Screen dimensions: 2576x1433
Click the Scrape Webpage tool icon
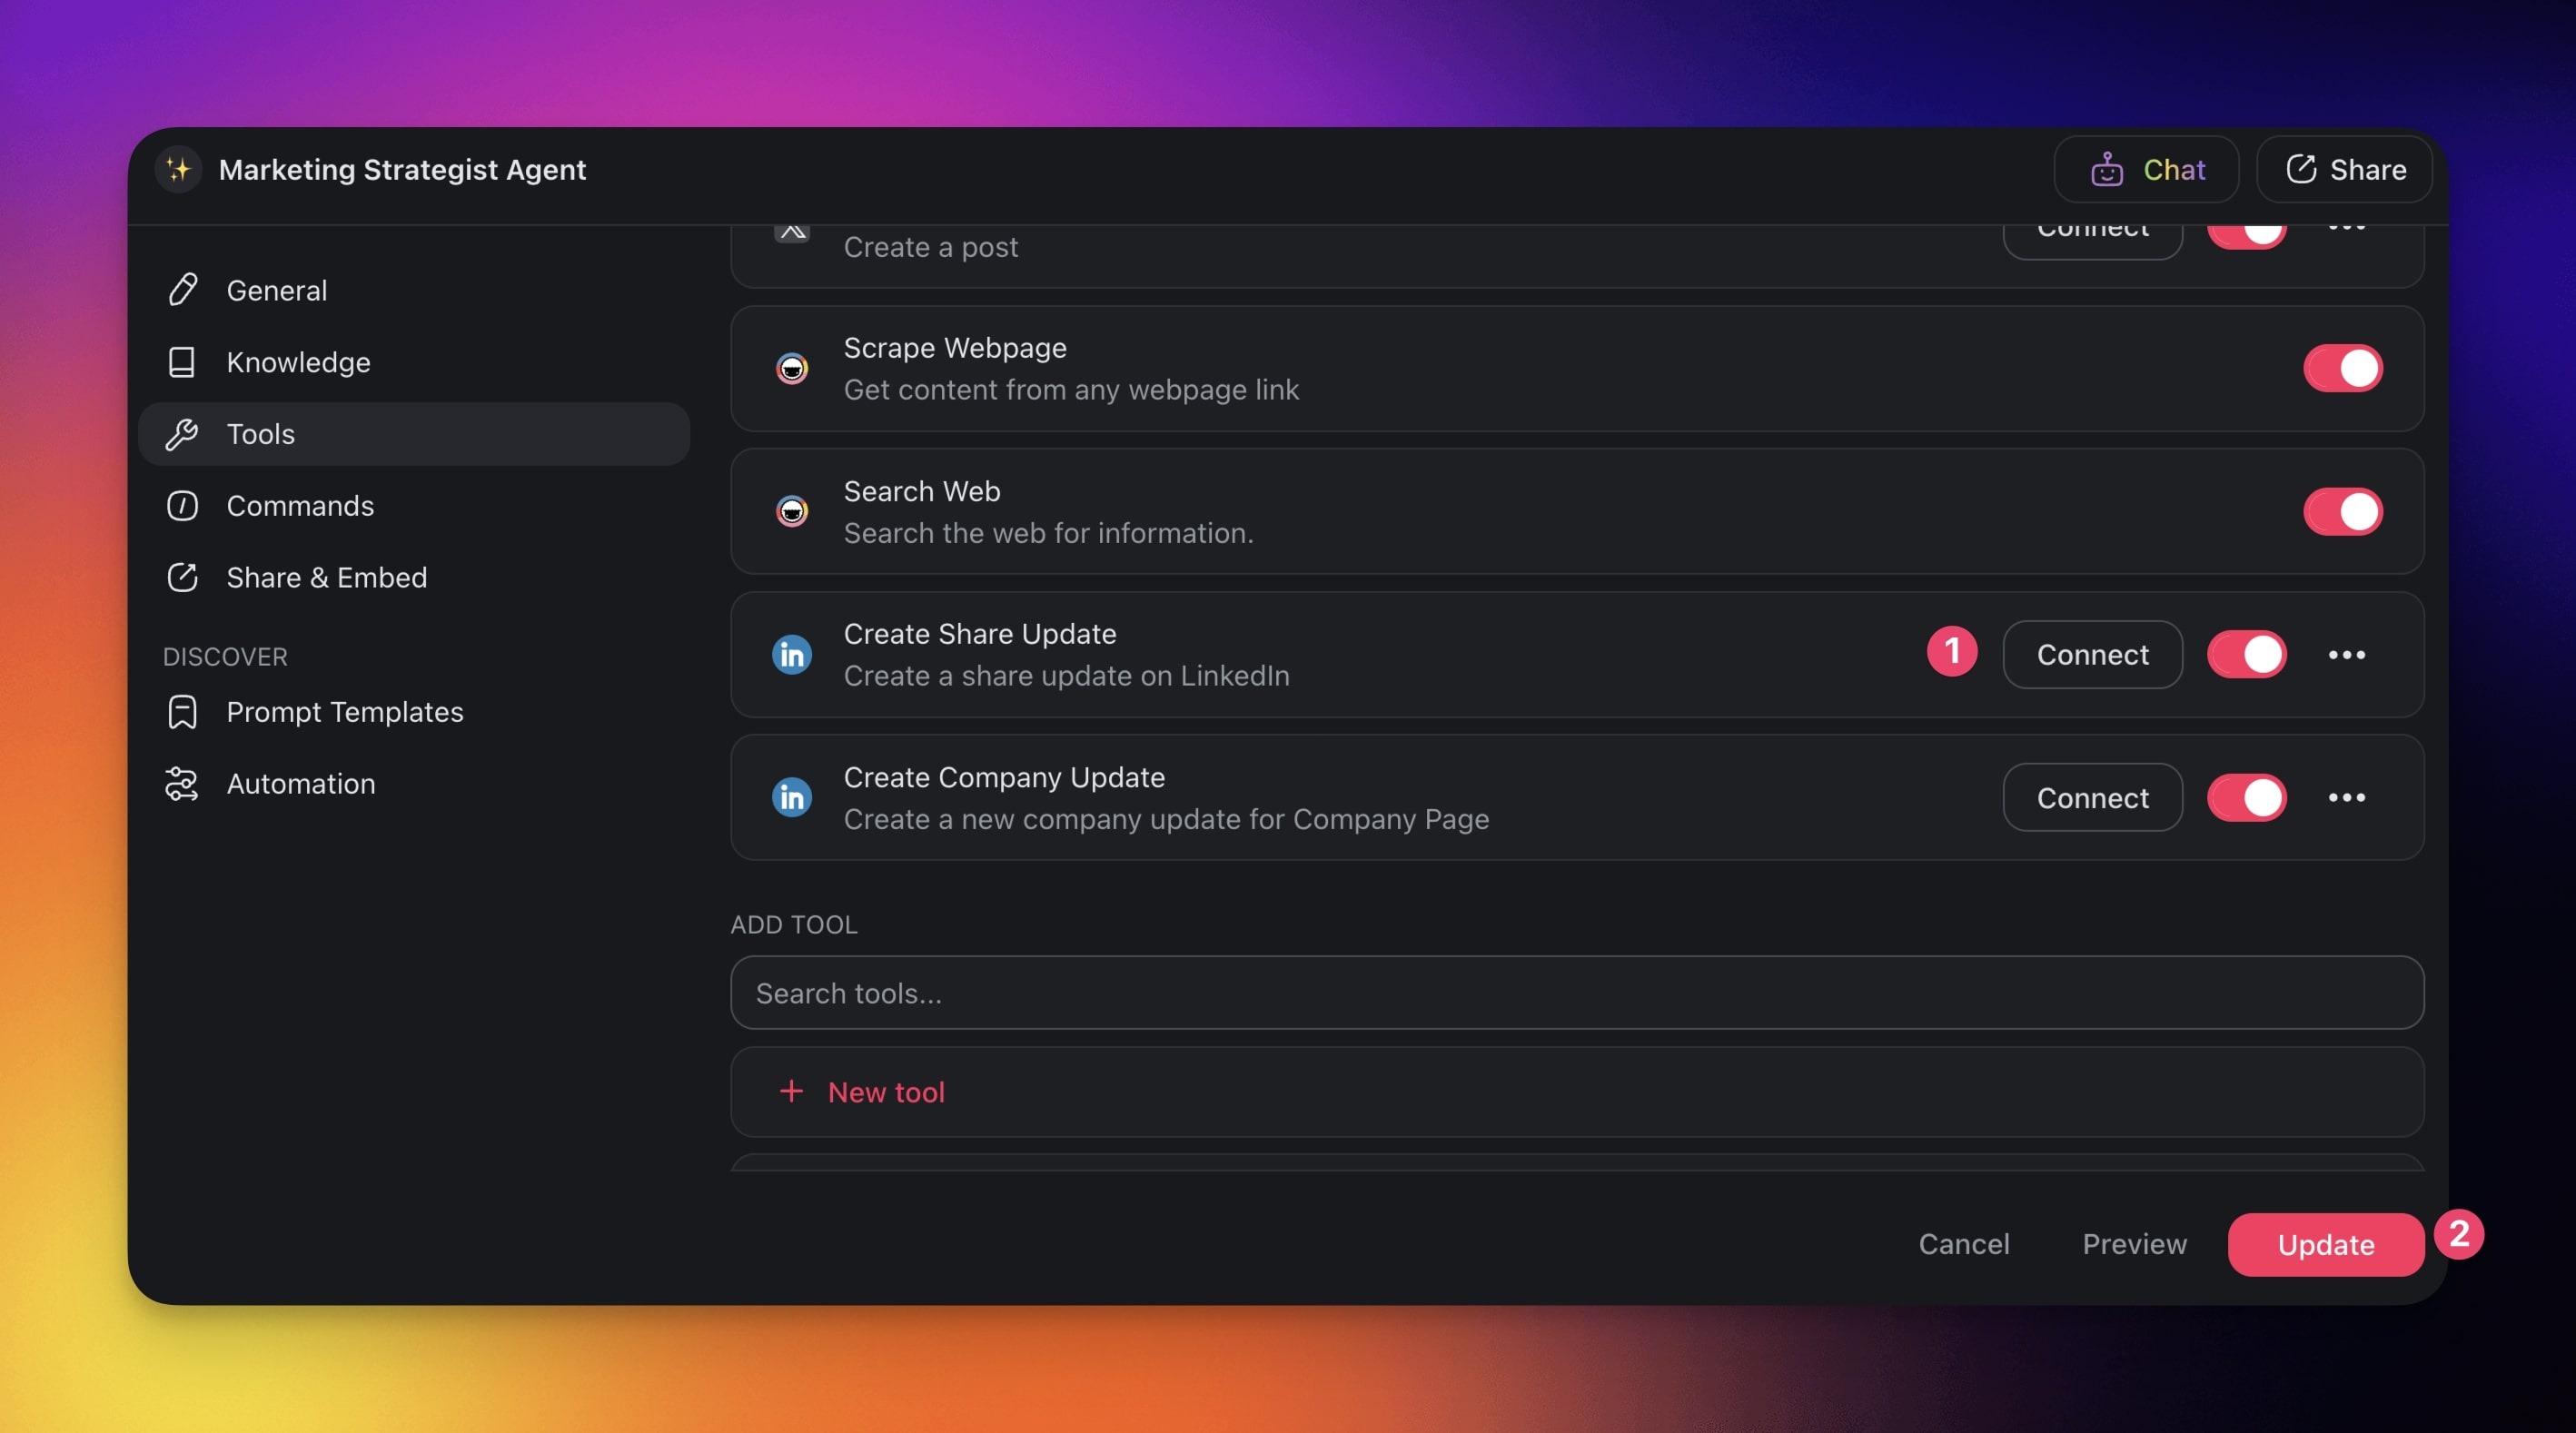791,368
